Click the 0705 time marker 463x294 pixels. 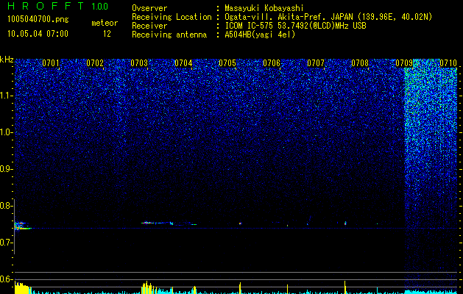coord(227,63)
